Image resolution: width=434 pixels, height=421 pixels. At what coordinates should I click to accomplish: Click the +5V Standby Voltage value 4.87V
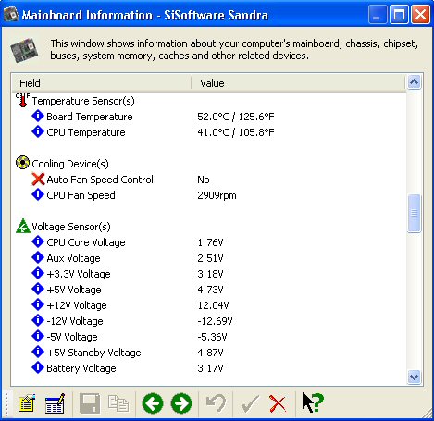coord(210,353)
